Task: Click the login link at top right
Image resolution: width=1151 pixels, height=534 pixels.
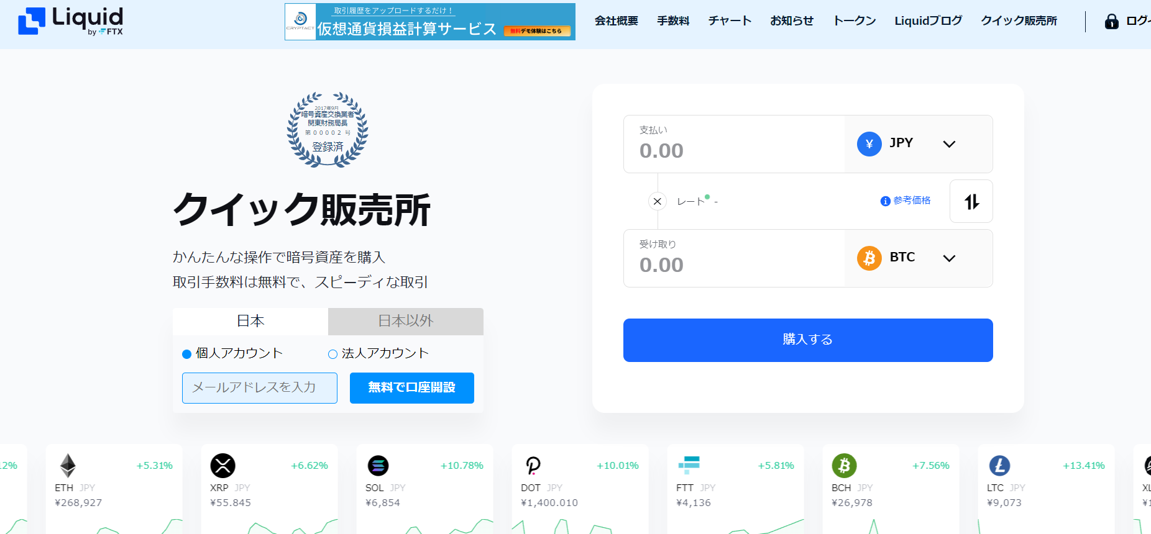Action: tap(1138, 21)
